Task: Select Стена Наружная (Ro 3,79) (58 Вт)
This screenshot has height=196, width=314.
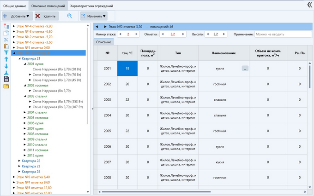Action: 57,69
